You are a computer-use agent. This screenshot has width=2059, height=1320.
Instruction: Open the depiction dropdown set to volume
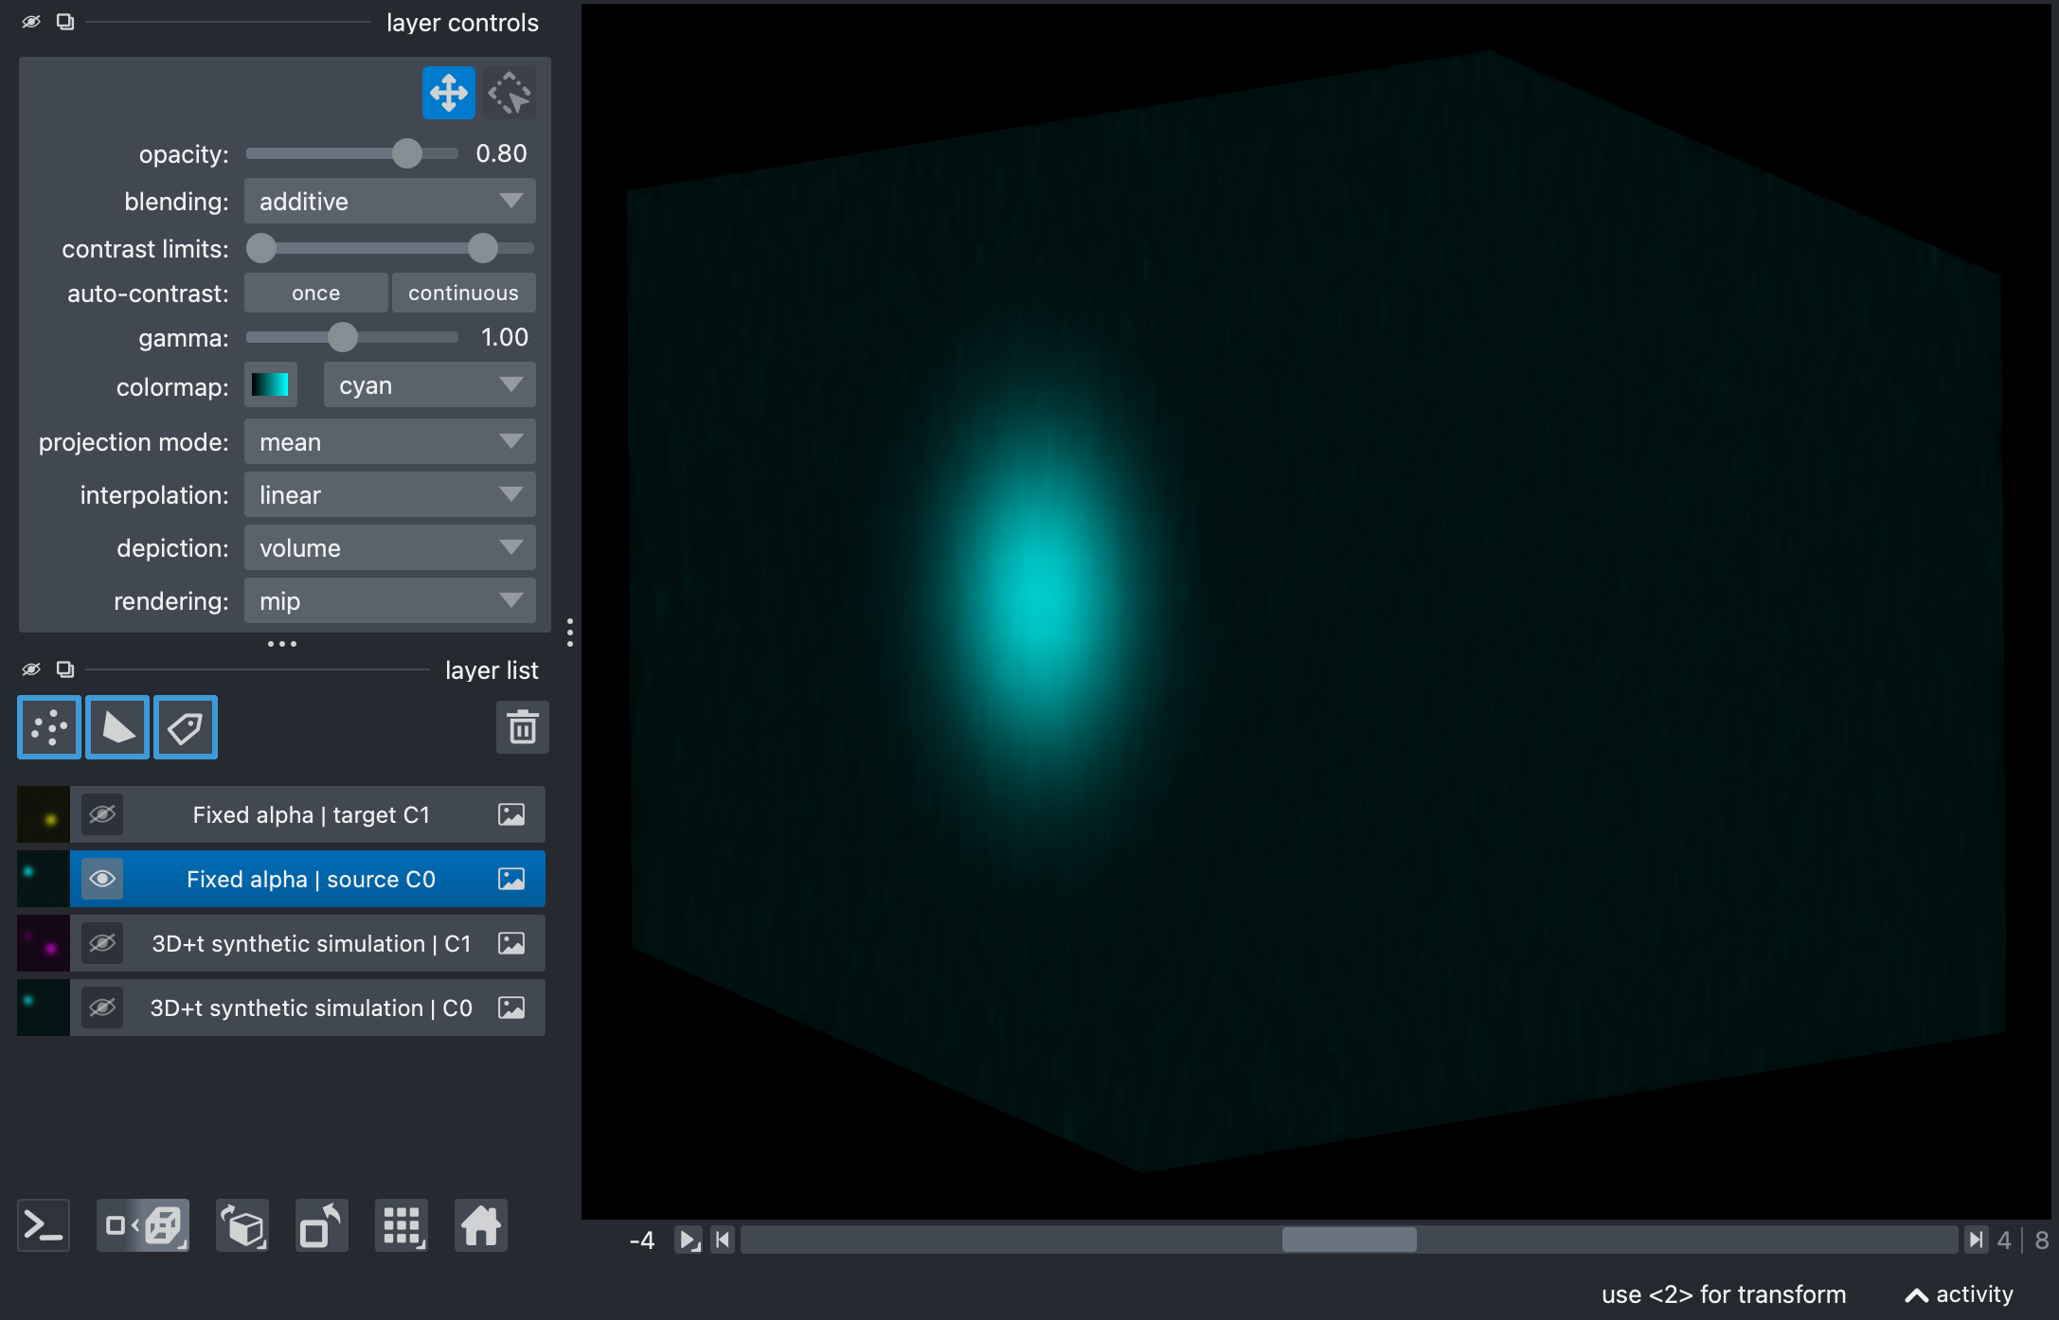pyautogui.click(x=390, y=547)
